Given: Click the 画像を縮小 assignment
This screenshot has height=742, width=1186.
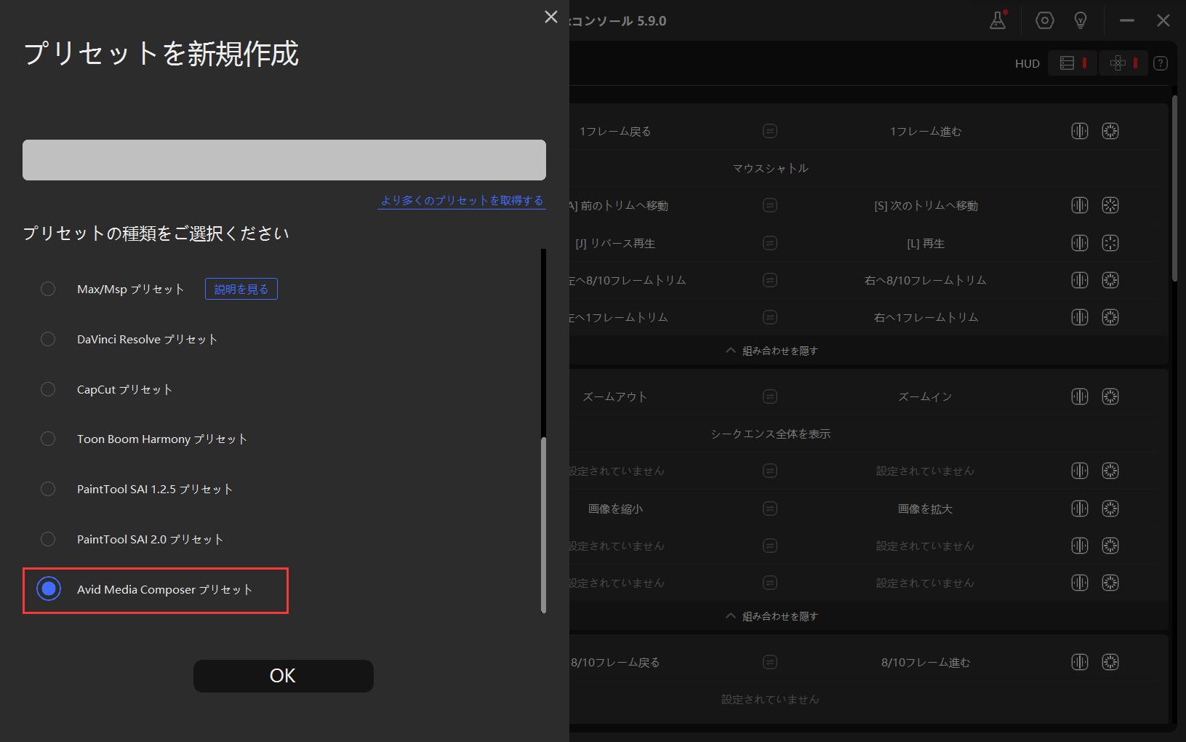Looking at the screenshot, I should click(x=615, y=508).
